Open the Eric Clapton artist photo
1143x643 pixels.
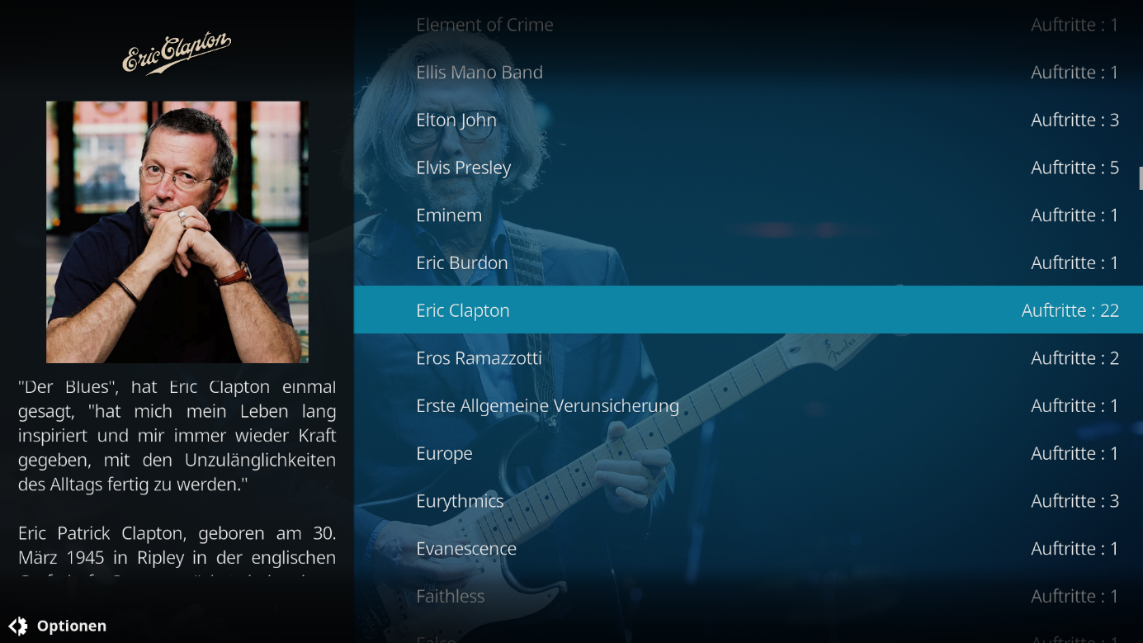click(x=177, y=232)
